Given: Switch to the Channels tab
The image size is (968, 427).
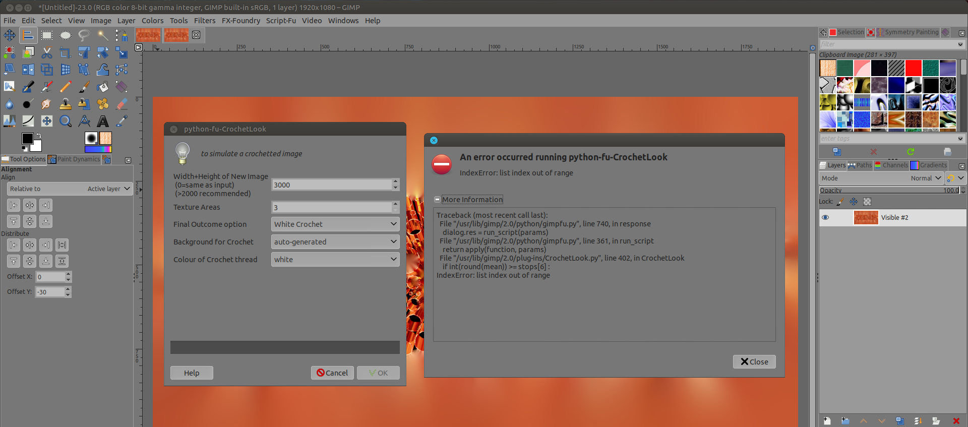Looking at the screenshot, I should (x=891, y=165).
